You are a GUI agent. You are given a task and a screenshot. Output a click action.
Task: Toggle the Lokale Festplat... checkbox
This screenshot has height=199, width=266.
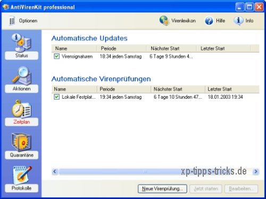pos(56,97)
